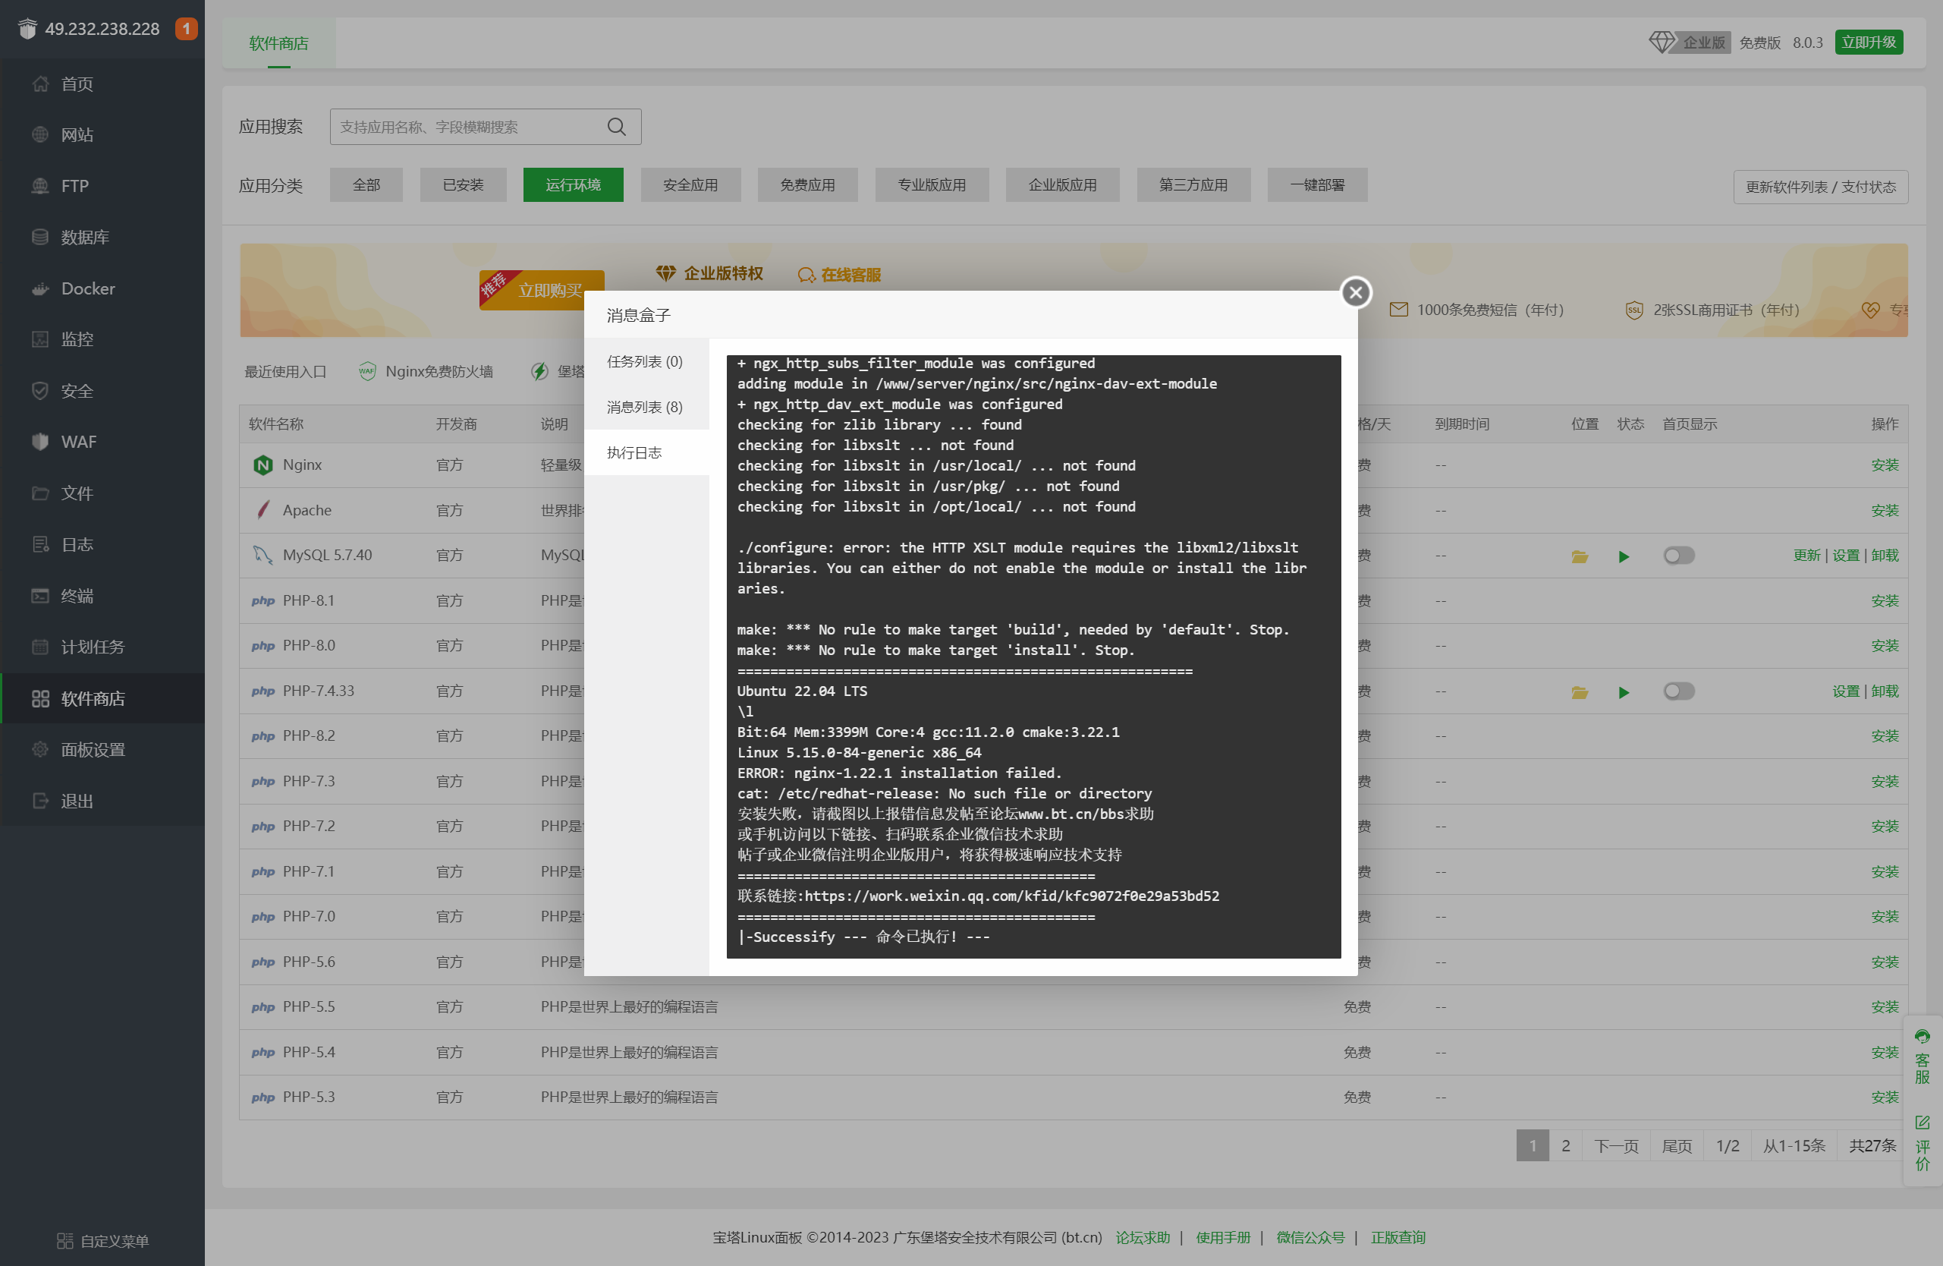The image size is (1943, 1266).
Task: Select the 一键部署 category filter
Action: 1317,184
